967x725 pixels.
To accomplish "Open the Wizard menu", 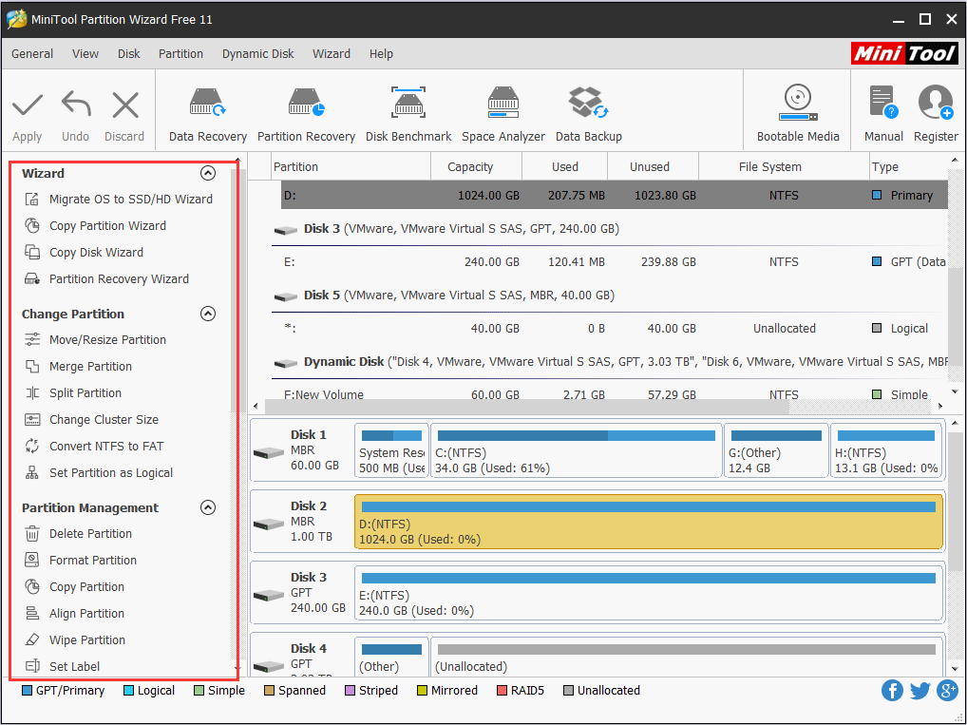I will click(332, 53).
